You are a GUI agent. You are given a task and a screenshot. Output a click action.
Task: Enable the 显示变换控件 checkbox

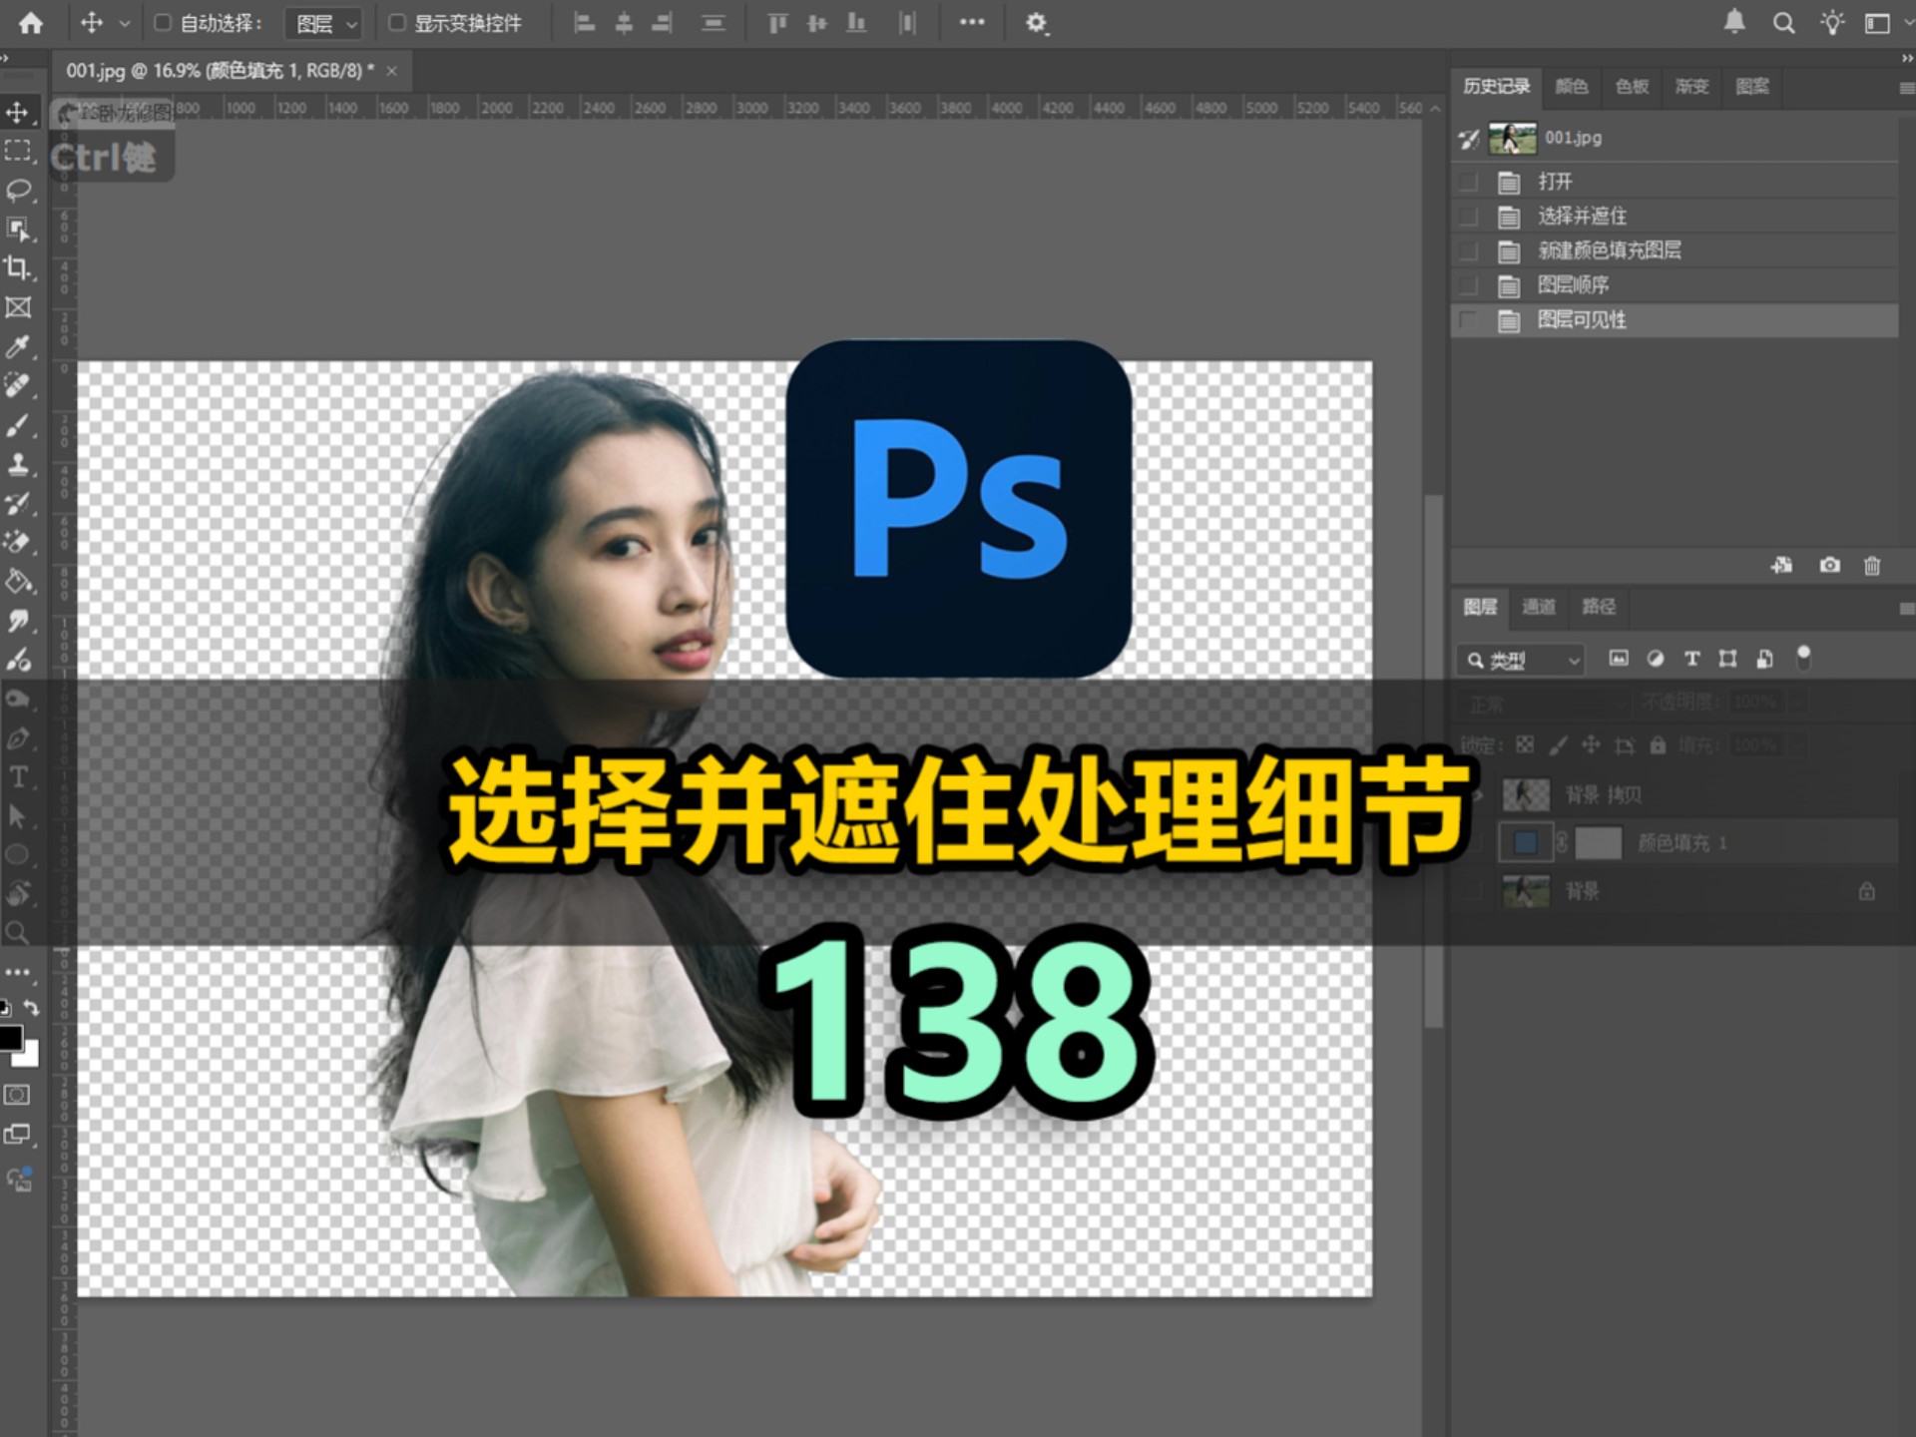396,22
